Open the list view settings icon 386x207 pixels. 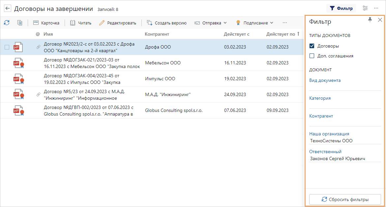(x=365, y=8)
